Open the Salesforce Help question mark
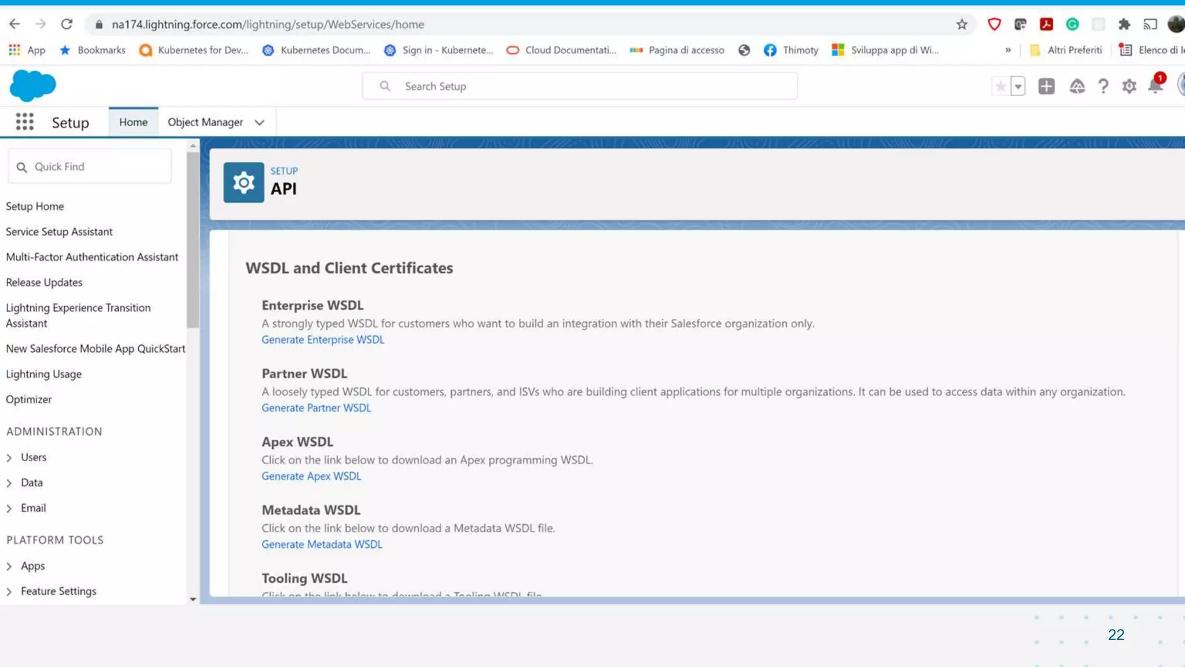This screenshot has height=667, width=1185. pyautogui.click(x=1103, y=86)
